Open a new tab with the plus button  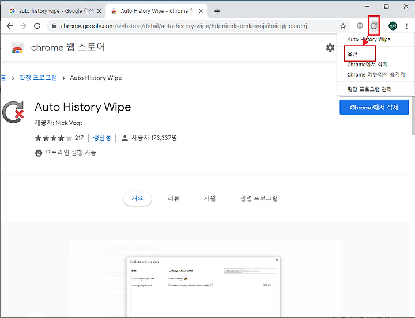217,11
